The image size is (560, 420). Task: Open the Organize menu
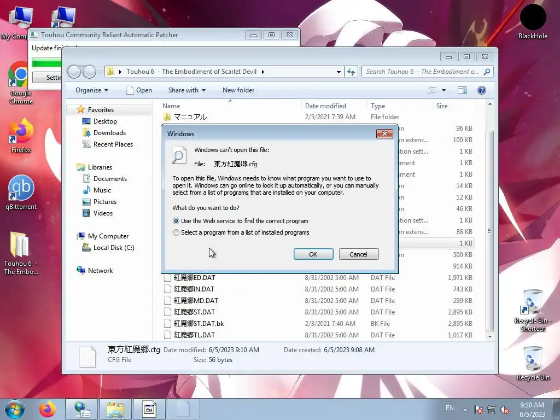(92, 90)
